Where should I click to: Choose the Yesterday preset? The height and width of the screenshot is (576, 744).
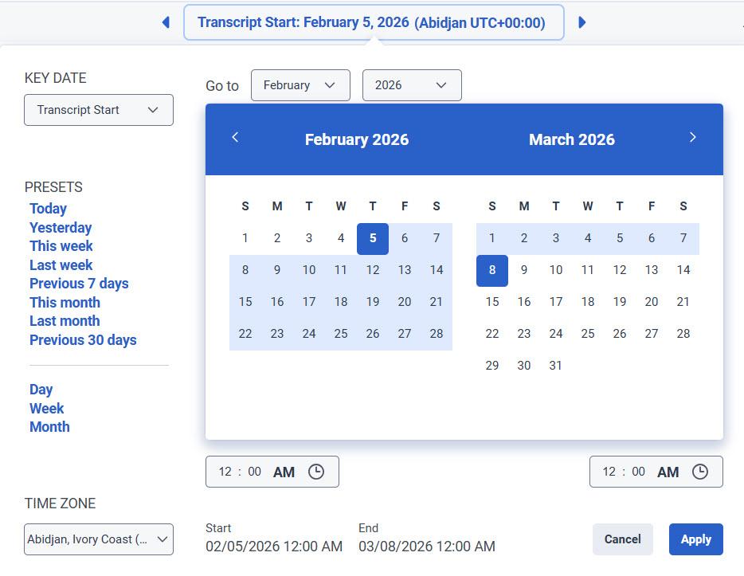[61, 227]
